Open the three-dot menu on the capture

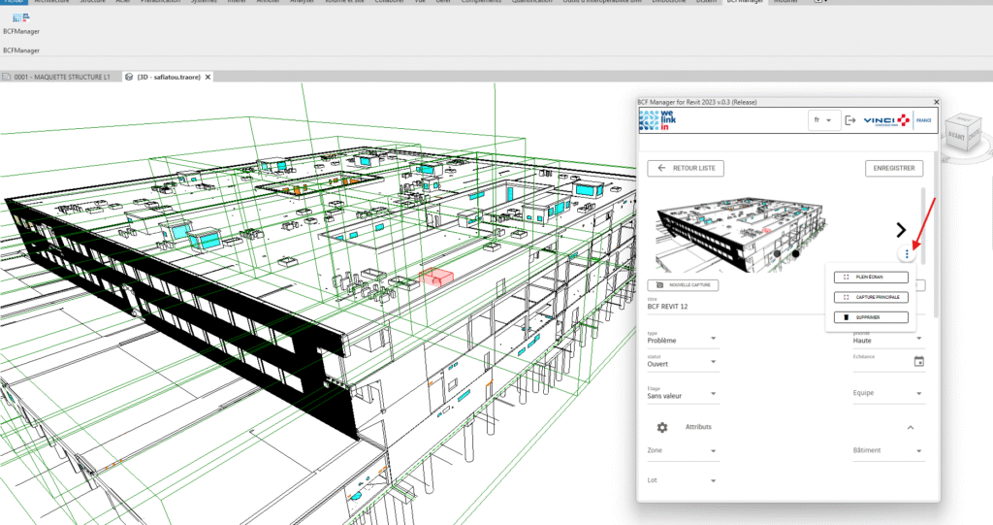click(907, 254)
